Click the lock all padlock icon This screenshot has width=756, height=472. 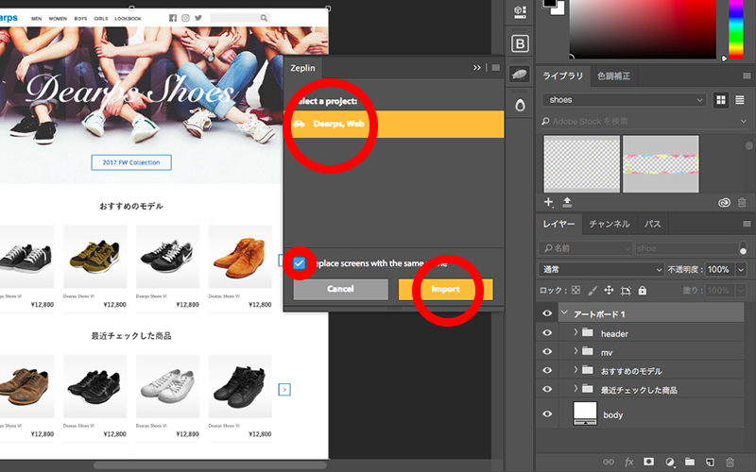(x=643, y=291)
